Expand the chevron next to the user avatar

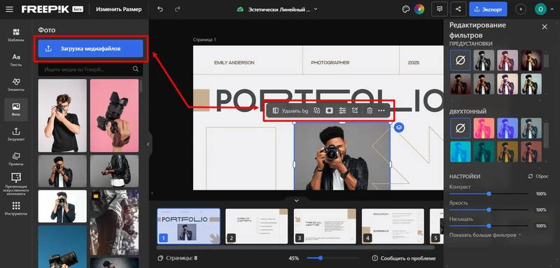[552, 9]
